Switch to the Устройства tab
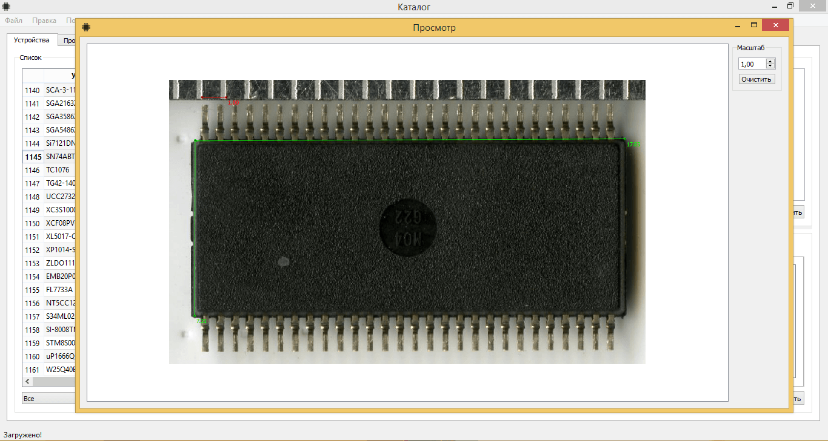Viewport: 828px width, 441px height. point(32,41)
